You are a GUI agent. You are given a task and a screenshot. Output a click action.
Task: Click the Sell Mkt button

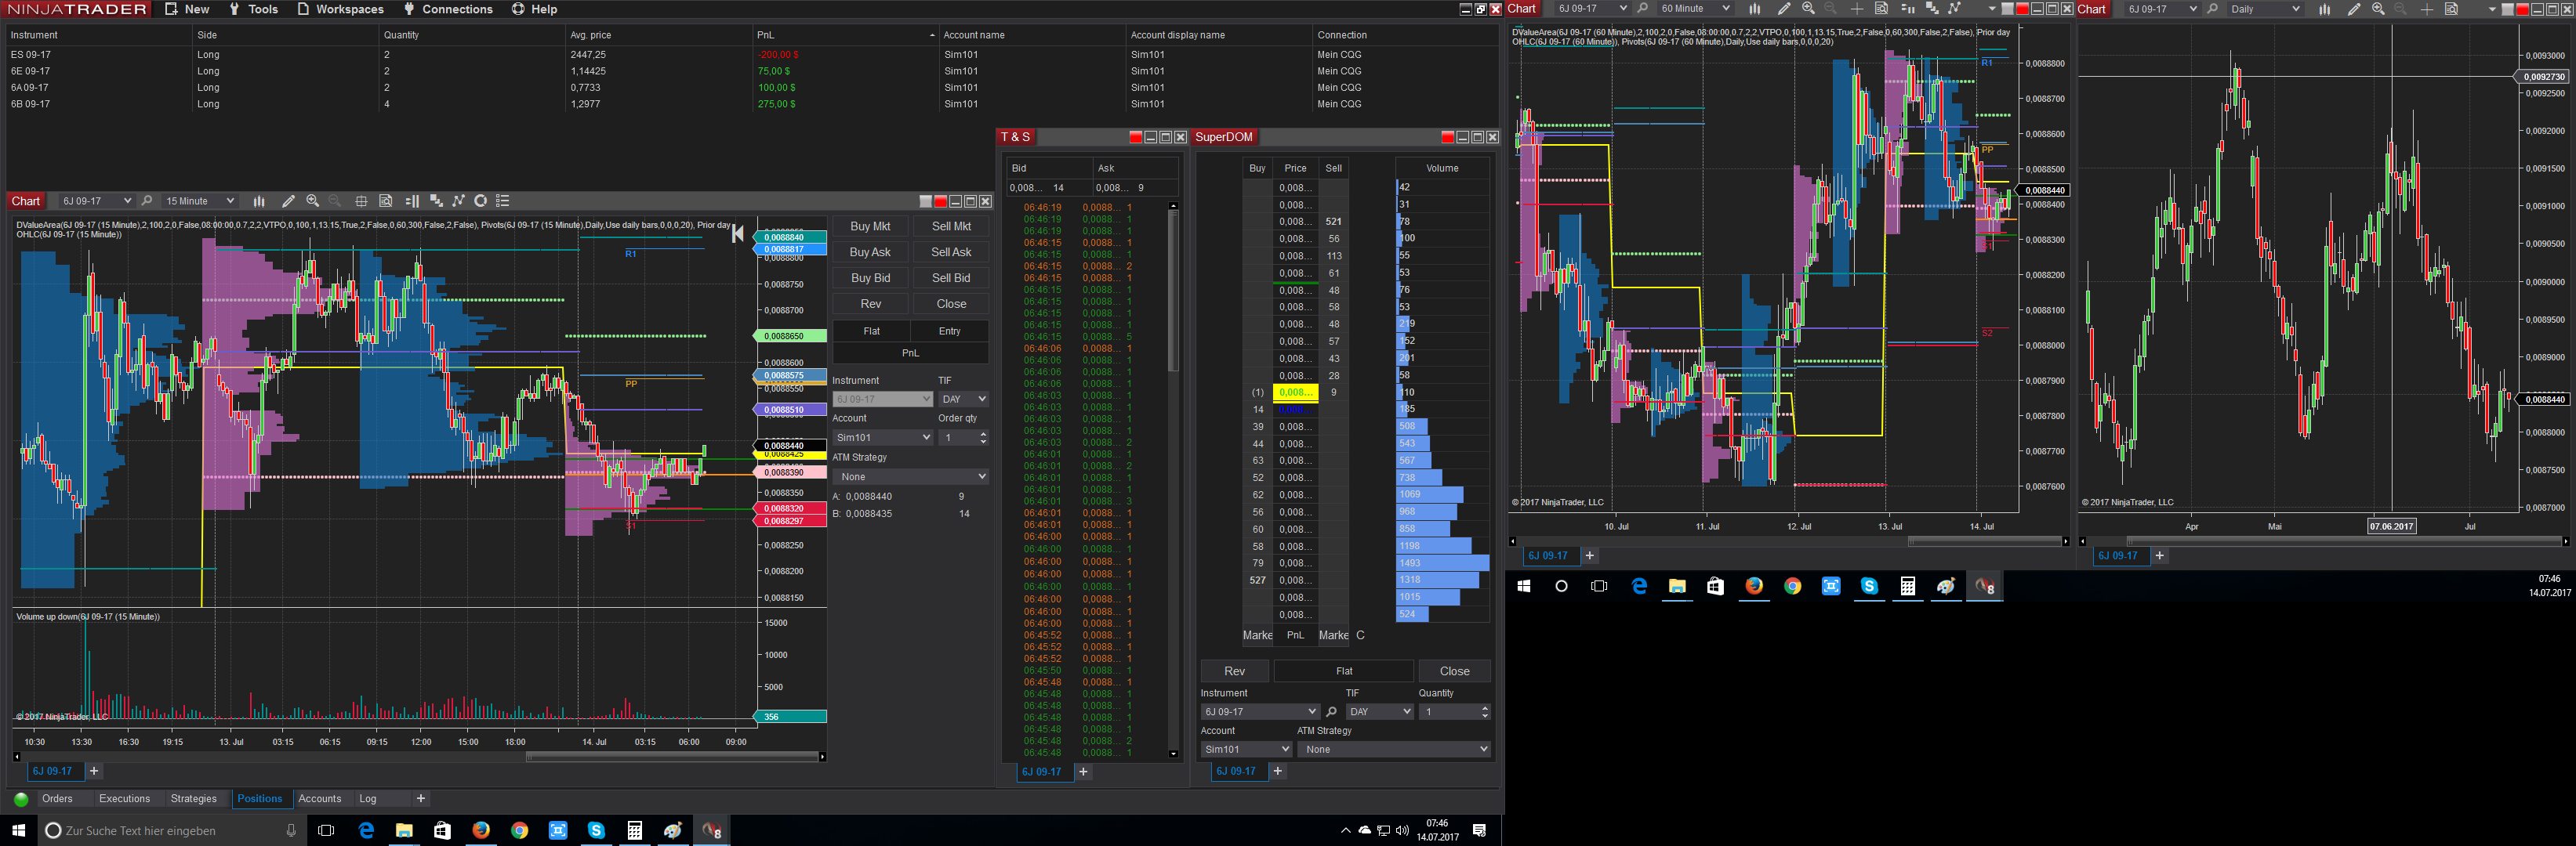coord(951,226)
